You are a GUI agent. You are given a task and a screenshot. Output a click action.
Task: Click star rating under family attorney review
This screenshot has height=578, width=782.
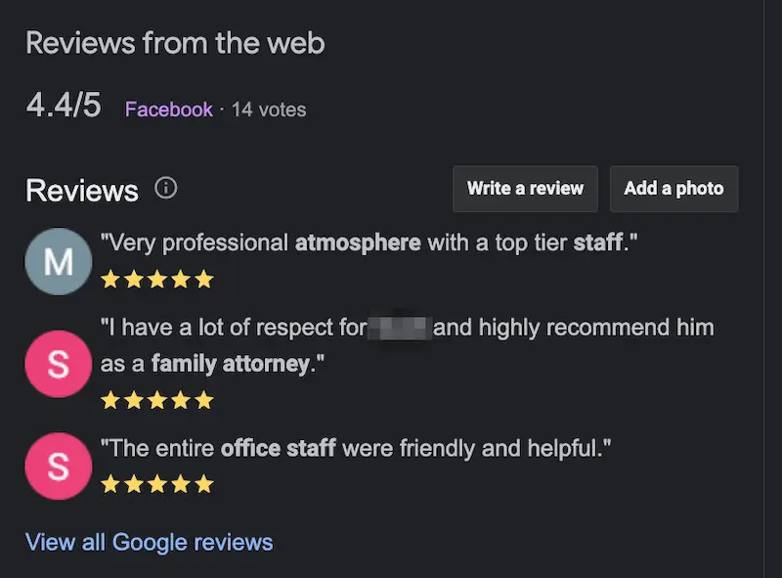156,400
